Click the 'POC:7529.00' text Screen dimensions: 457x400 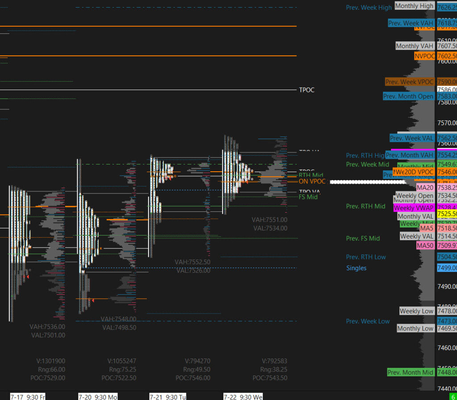coord(48,378)
